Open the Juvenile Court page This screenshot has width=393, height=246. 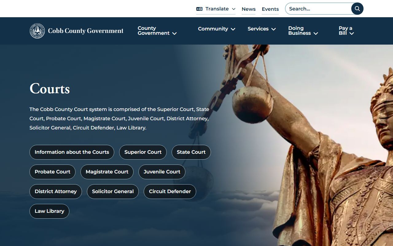tap(162, 172)
